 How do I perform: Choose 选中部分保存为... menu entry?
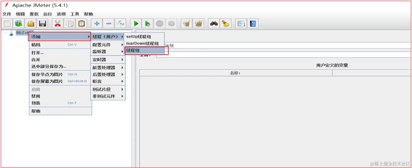(x=60, y=66)
